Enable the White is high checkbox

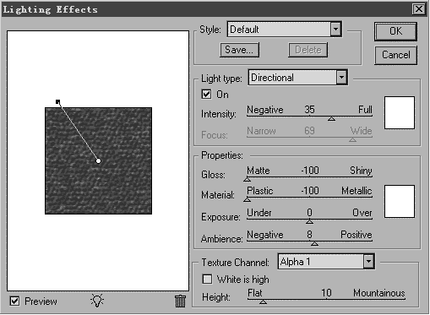[207, 279]
